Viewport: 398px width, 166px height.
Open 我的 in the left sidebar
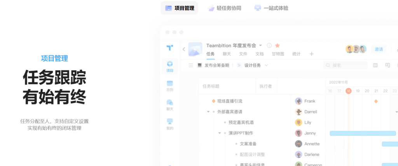170,124
